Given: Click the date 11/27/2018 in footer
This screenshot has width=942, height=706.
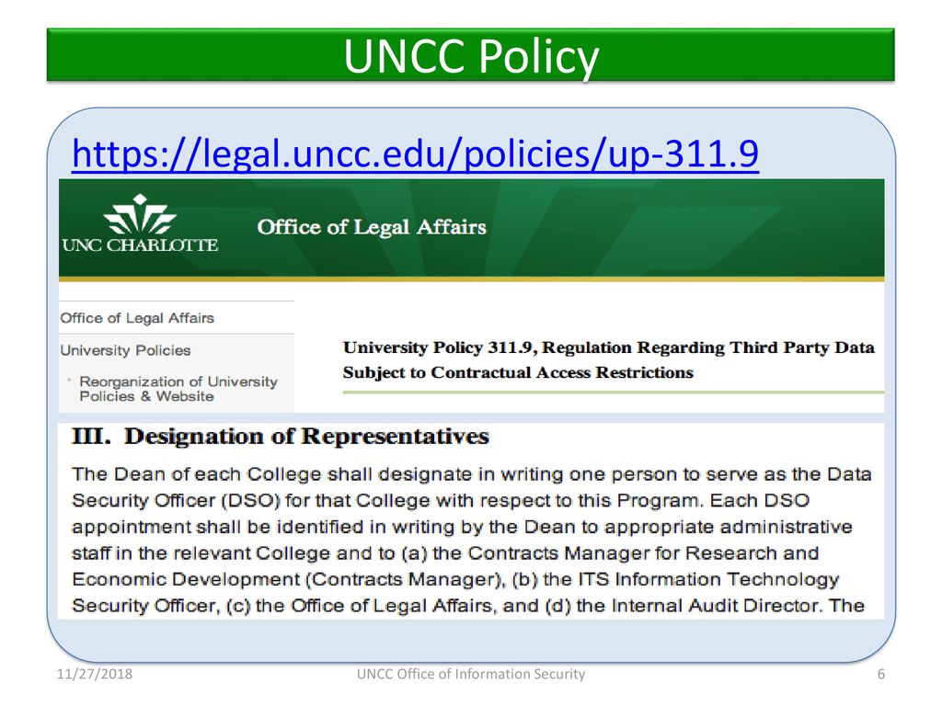Looking at the screenshot, I should pos(95,674).
